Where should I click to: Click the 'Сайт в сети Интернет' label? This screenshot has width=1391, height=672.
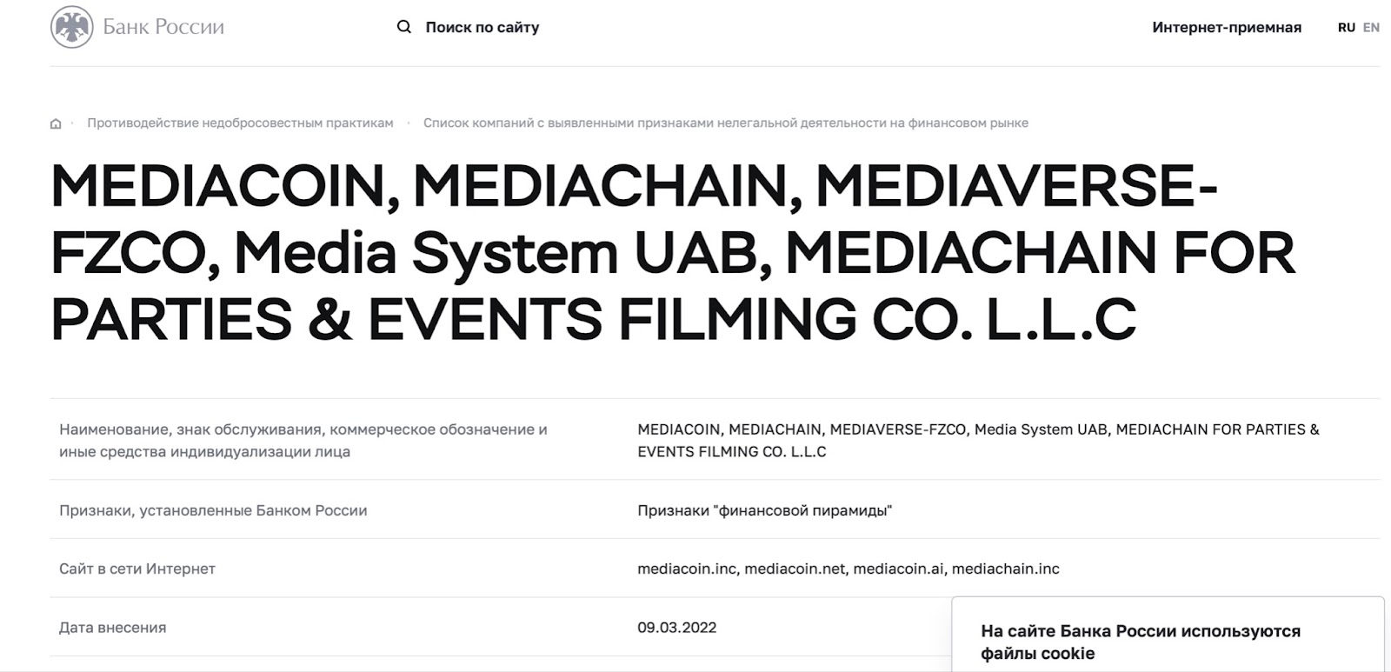[137, 569]
